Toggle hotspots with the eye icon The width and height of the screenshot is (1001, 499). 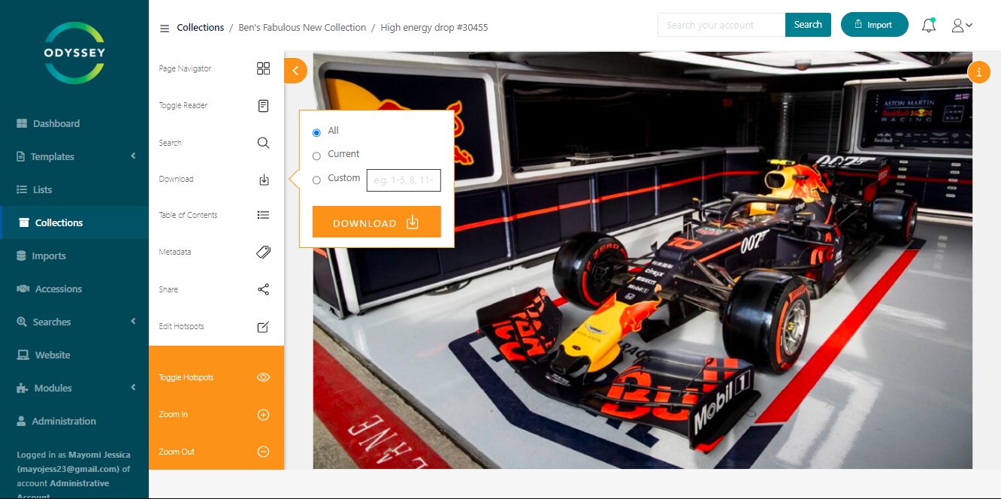pyautogui.click(x=263, y=377)
